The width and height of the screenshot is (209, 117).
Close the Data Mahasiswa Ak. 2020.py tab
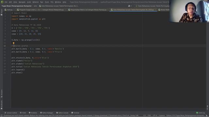(155, 10)
